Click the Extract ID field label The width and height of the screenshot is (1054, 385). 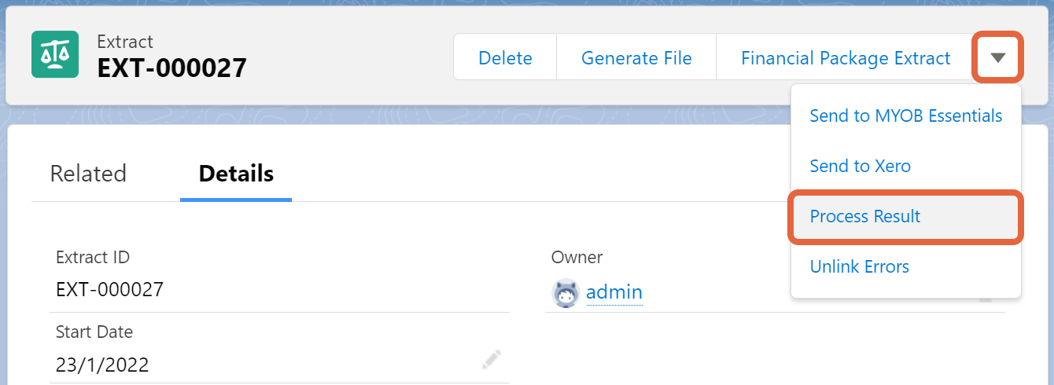pos(93,257)
